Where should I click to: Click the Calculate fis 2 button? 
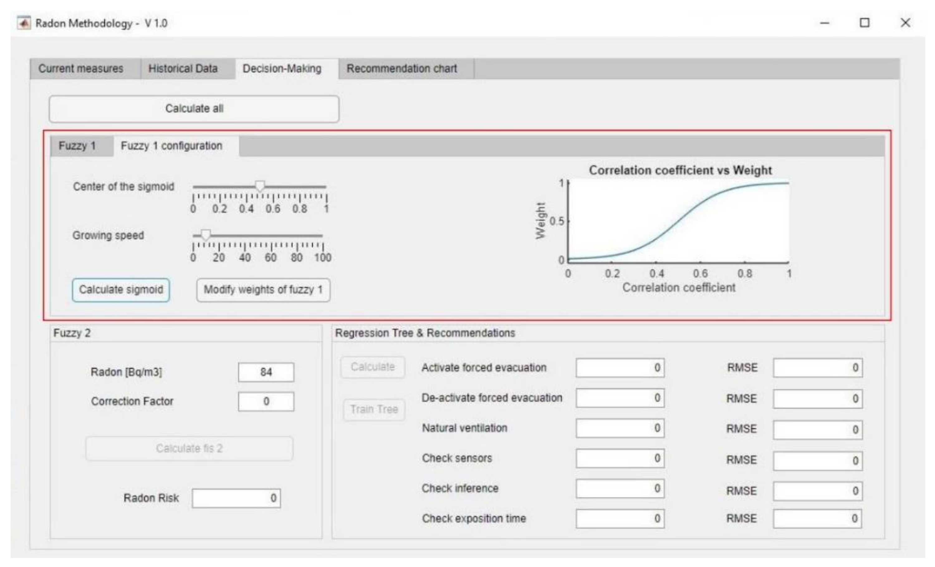tap(189, 449)
